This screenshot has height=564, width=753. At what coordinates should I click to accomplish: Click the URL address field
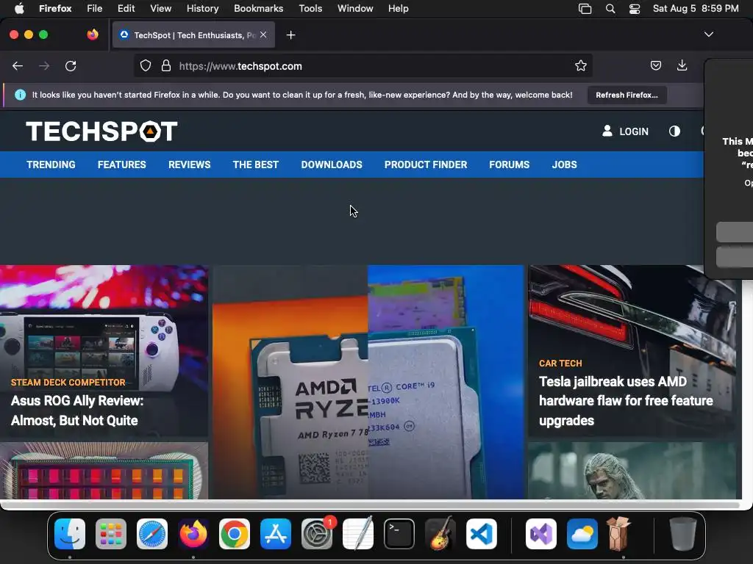click(365, 66)
